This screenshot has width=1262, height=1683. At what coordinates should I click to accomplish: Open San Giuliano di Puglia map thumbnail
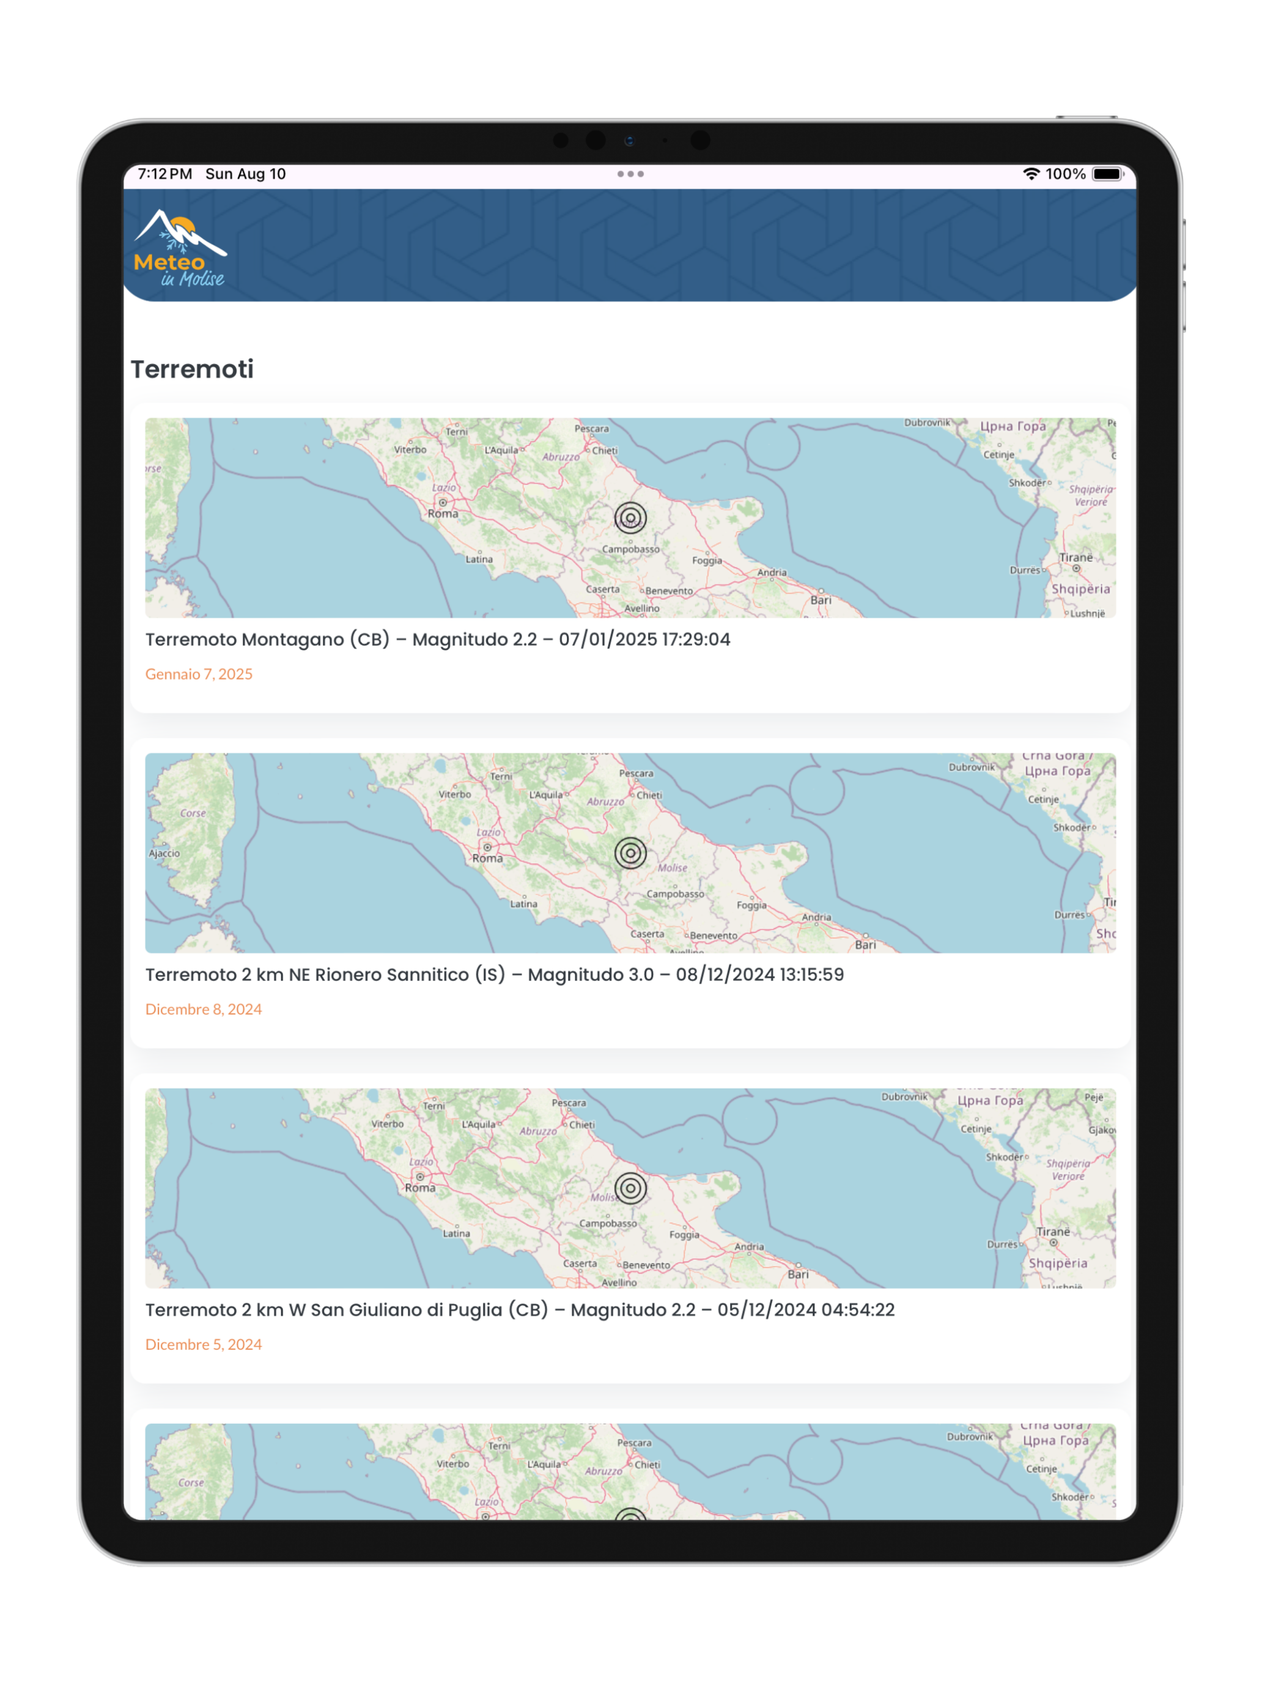pyautogui.click(x=630, y=1188)
